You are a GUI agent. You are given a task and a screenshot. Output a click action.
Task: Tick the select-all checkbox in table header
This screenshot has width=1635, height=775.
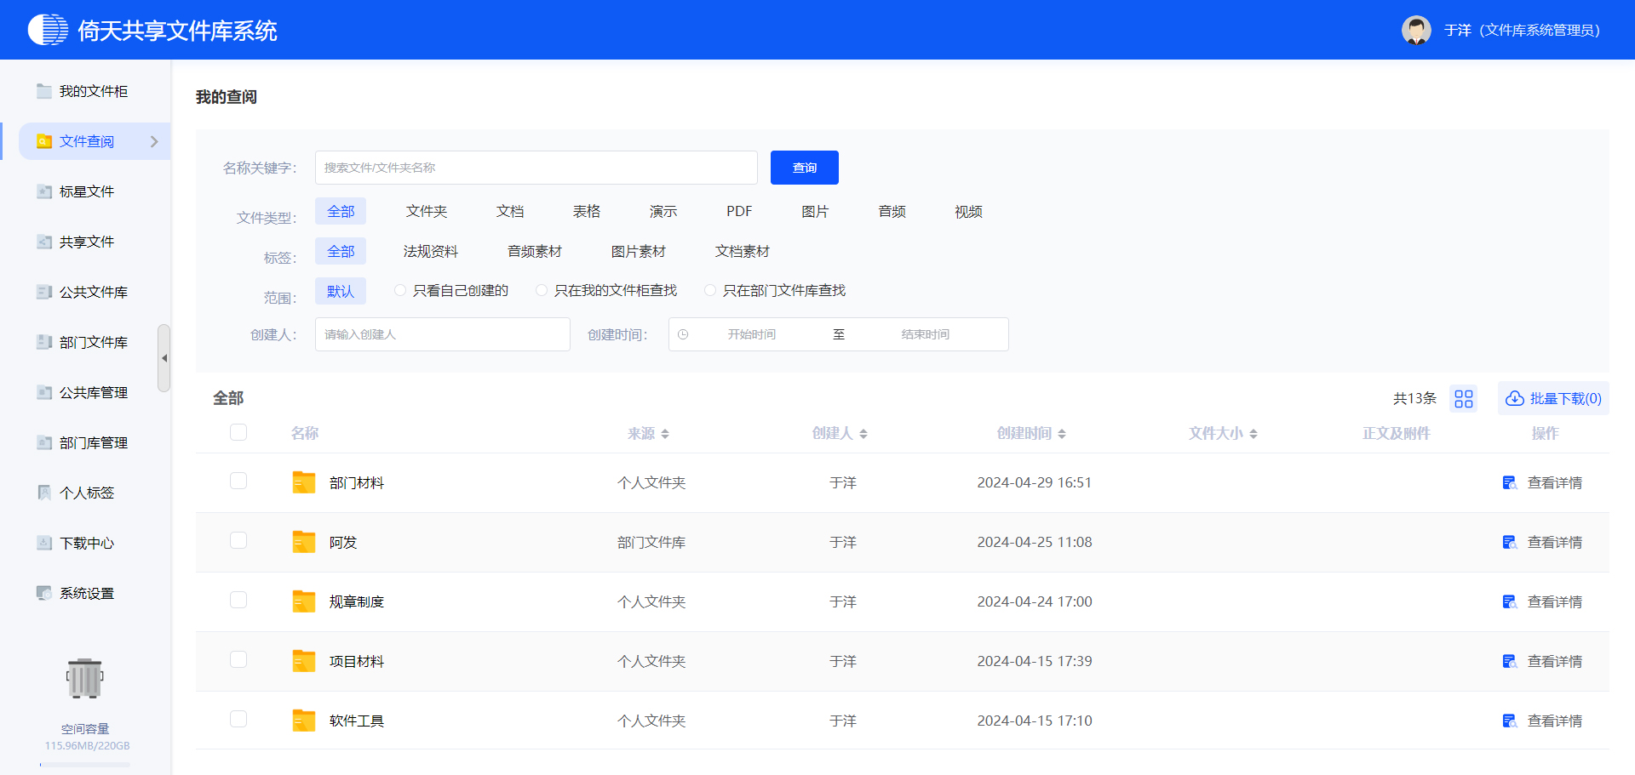(238, 432)
